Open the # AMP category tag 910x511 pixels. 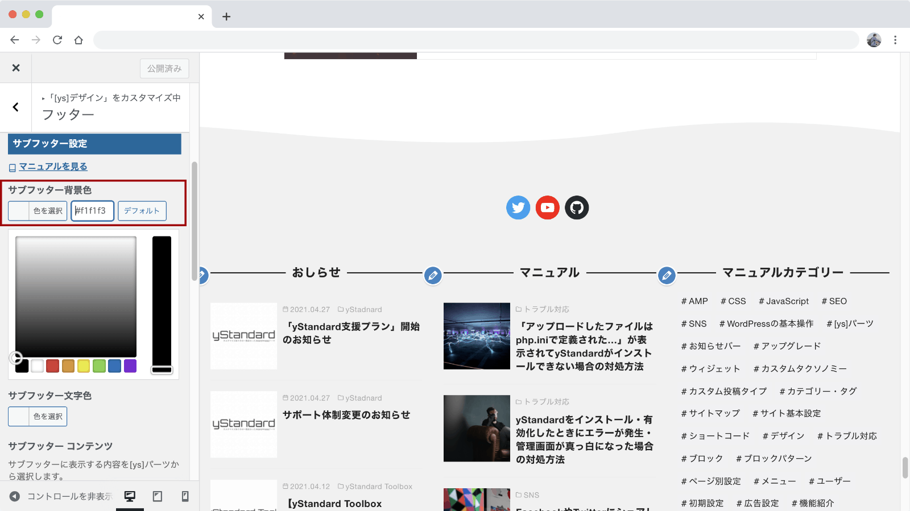[x=694, y=301]
